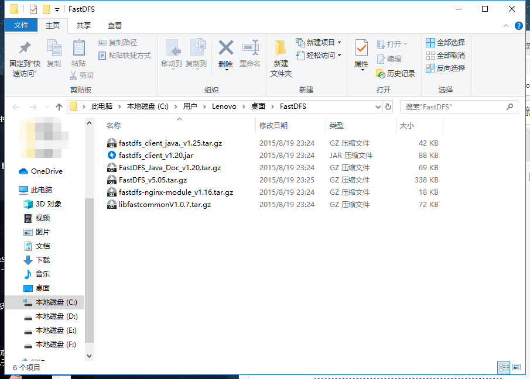Screen dimensions: 530x379
Task: Expand the Easy Access (轻松访问) dropdown
Action: (x=339, y=56)
